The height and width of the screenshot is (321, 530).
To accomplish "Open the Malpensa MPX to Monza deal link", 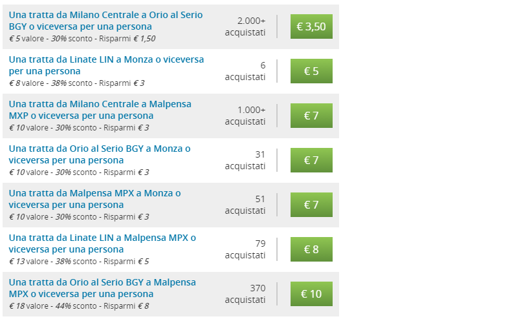I will (x=94, y=198).
